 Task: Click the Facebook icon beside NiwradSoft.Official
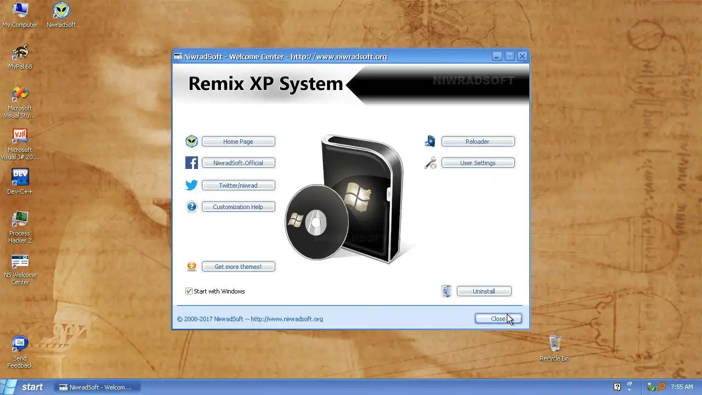click(x=191, y=163)
